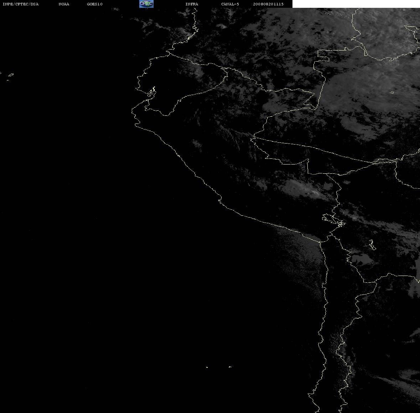Click the NOAA label in the header

[64, 4]
